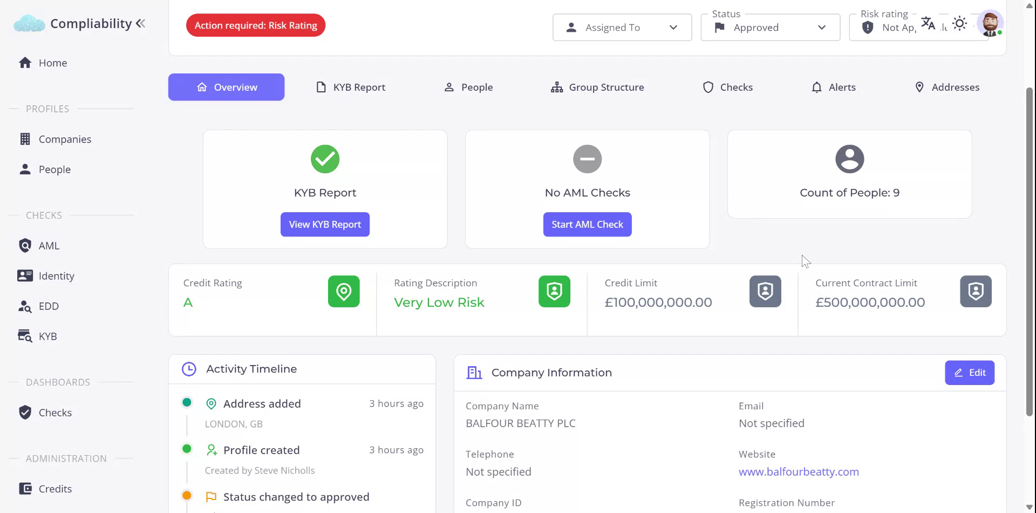
Task: Open the user avatar profile menu
Action: pos(990,24)
